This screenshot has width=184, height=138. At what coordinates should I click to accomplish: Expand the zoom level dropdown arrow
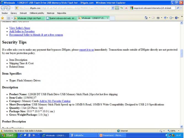pyautogui.click(x=178, y=131)
